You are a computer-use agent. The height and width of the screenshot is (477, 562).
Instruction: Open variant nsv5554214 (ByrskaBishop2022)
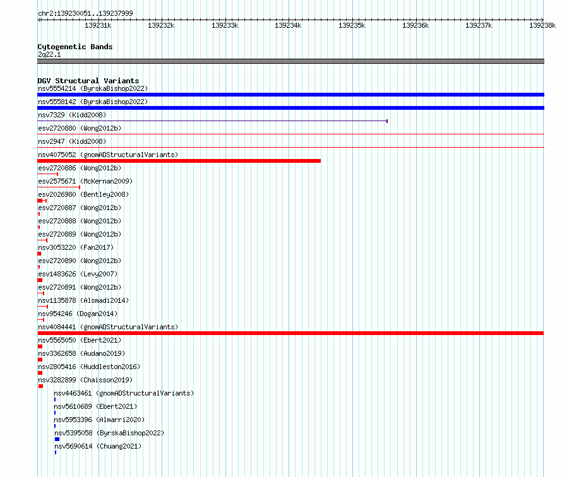pyautogui.click(x=93, y=88)
